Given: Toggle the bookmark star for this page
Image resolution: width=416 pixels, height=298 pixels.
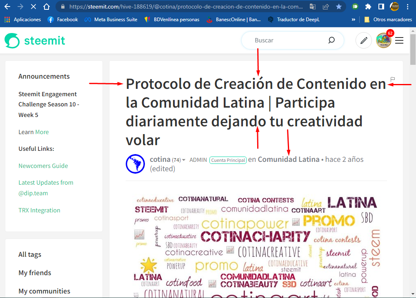Looking at the screenshot, I should (x=339, y=7).
